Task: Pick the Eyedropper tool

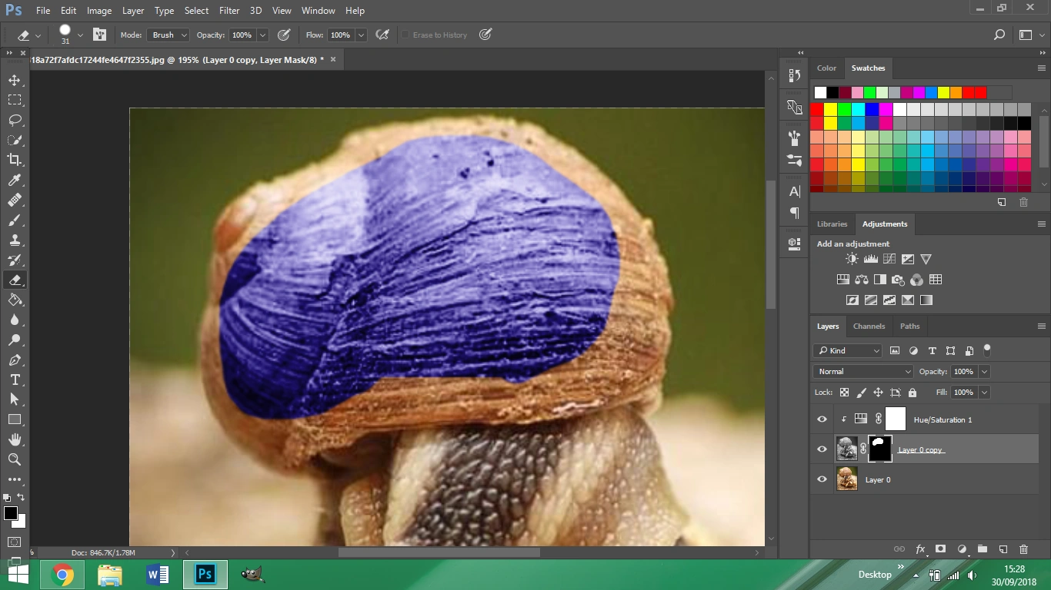Action: click(15, 180)
